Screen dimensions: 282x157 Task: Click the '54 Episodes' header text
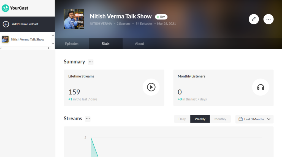[x=144, y=24]
